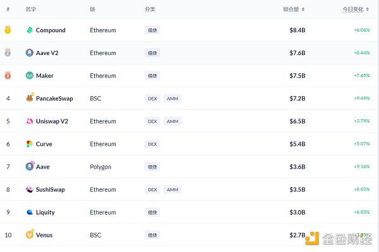Click the Compound protocol logo icon
The height and width of the screenshot is (252, 379).
click(x=30, y=30)
